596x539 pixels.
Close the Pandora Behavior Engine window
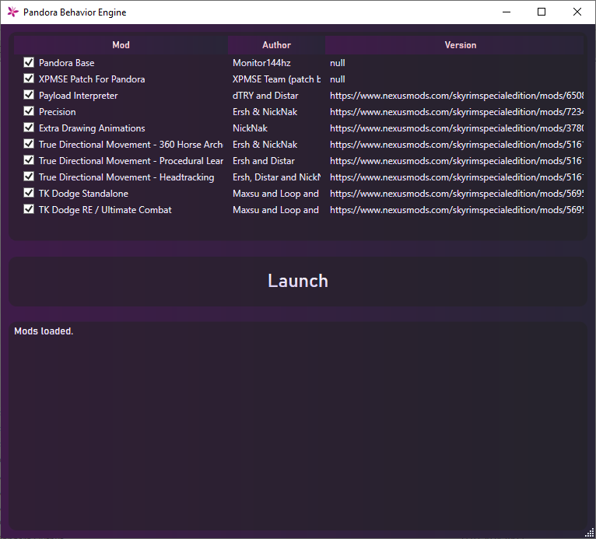(x=577, y=12)
